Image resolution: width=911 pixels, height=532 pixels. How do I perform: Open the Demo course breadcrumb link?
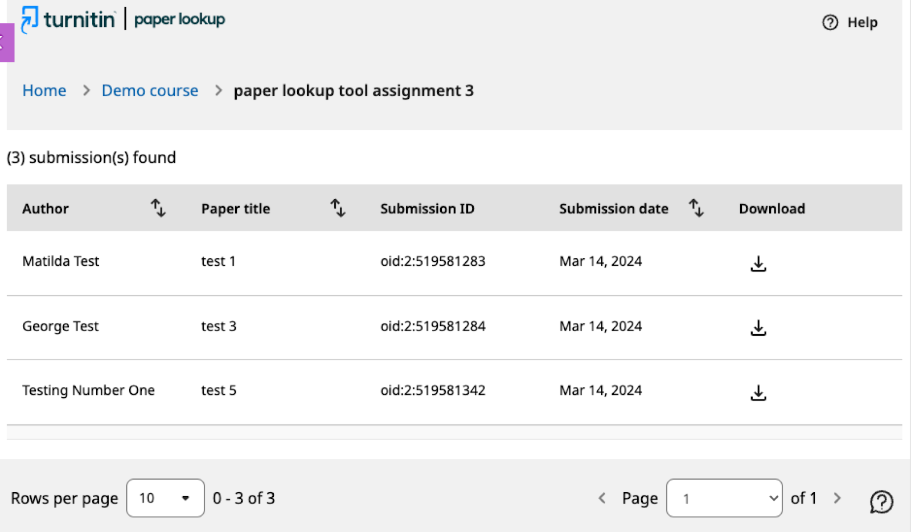click(x=150, y=90)
